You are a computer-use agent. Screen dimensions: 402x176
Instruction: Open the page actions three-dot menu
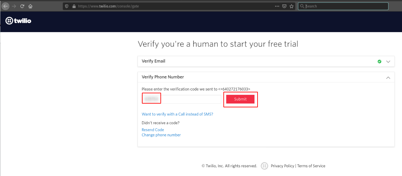pos(277,6)
